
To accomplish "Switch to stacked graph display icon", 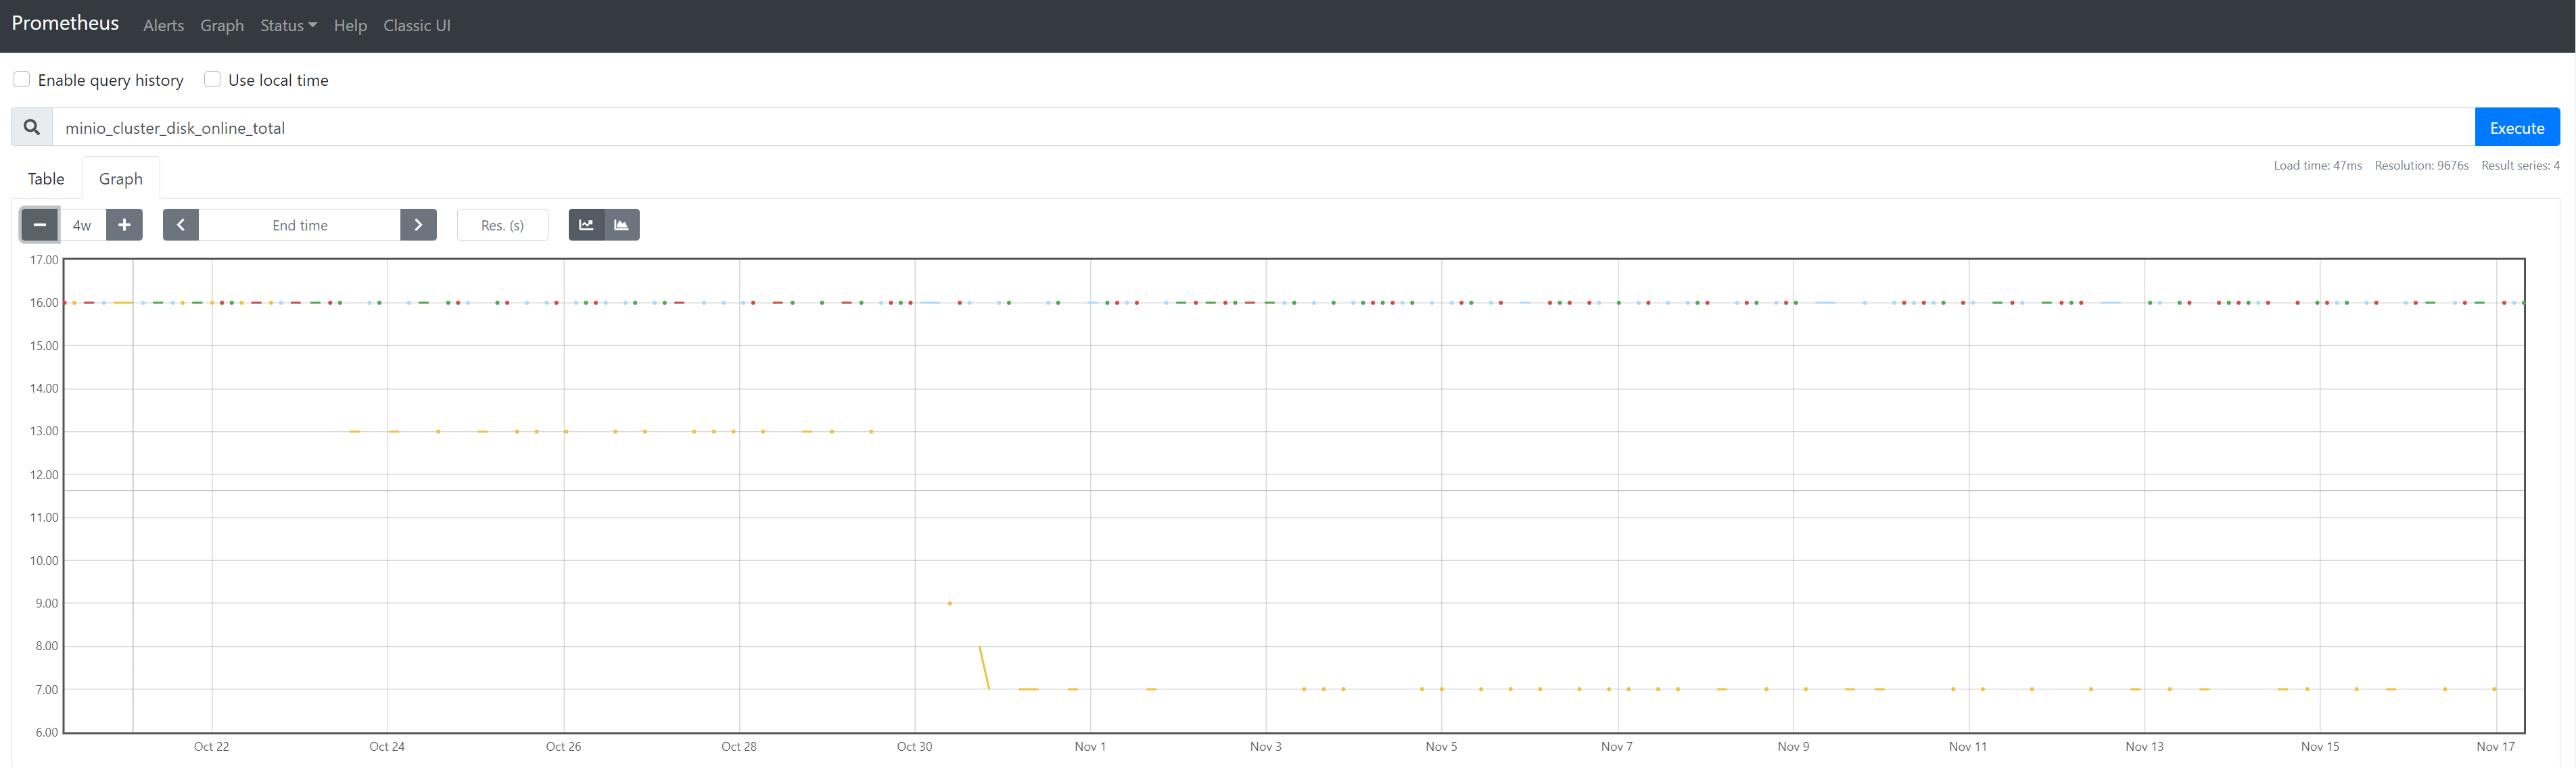I will click(622, 225).
